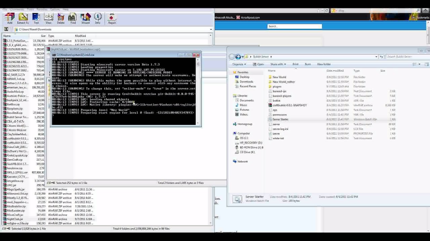The image size is (430, 241).
Task: Change Explorer view with view dropdown arrow
Action: pyautogui.click(x=419, y=64)
